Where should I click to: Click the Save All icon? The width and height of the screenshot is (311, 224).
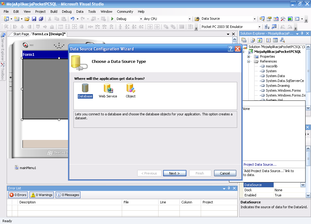click(x=41, y=19)
